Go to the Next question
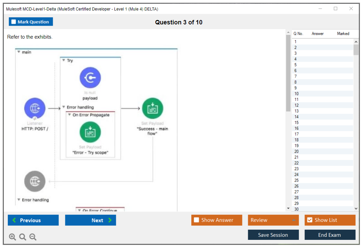Image resolution: width=364 pixels, height=249 pixels. 90,220
